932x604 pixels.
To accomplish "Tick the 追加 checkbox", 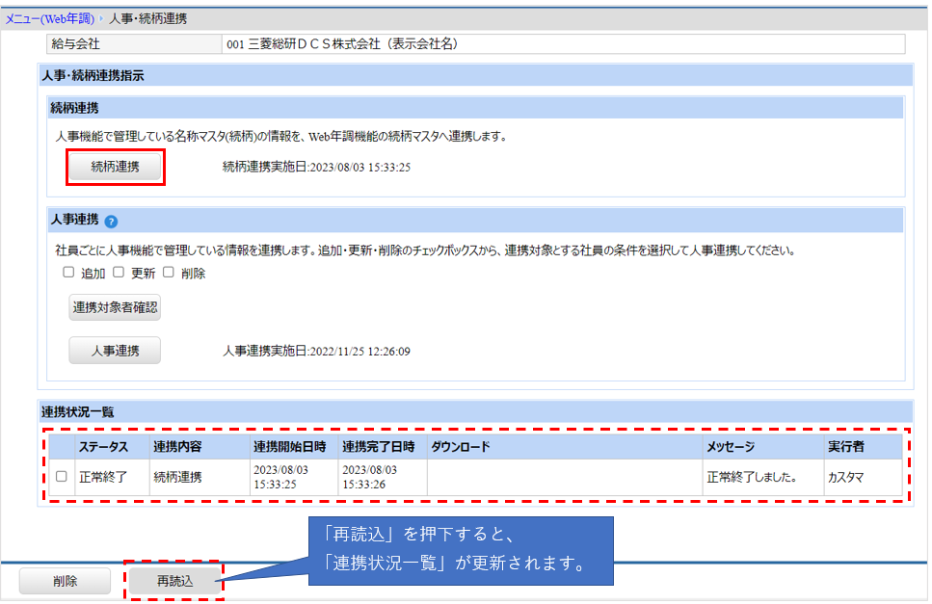I will tap(68, 272).
